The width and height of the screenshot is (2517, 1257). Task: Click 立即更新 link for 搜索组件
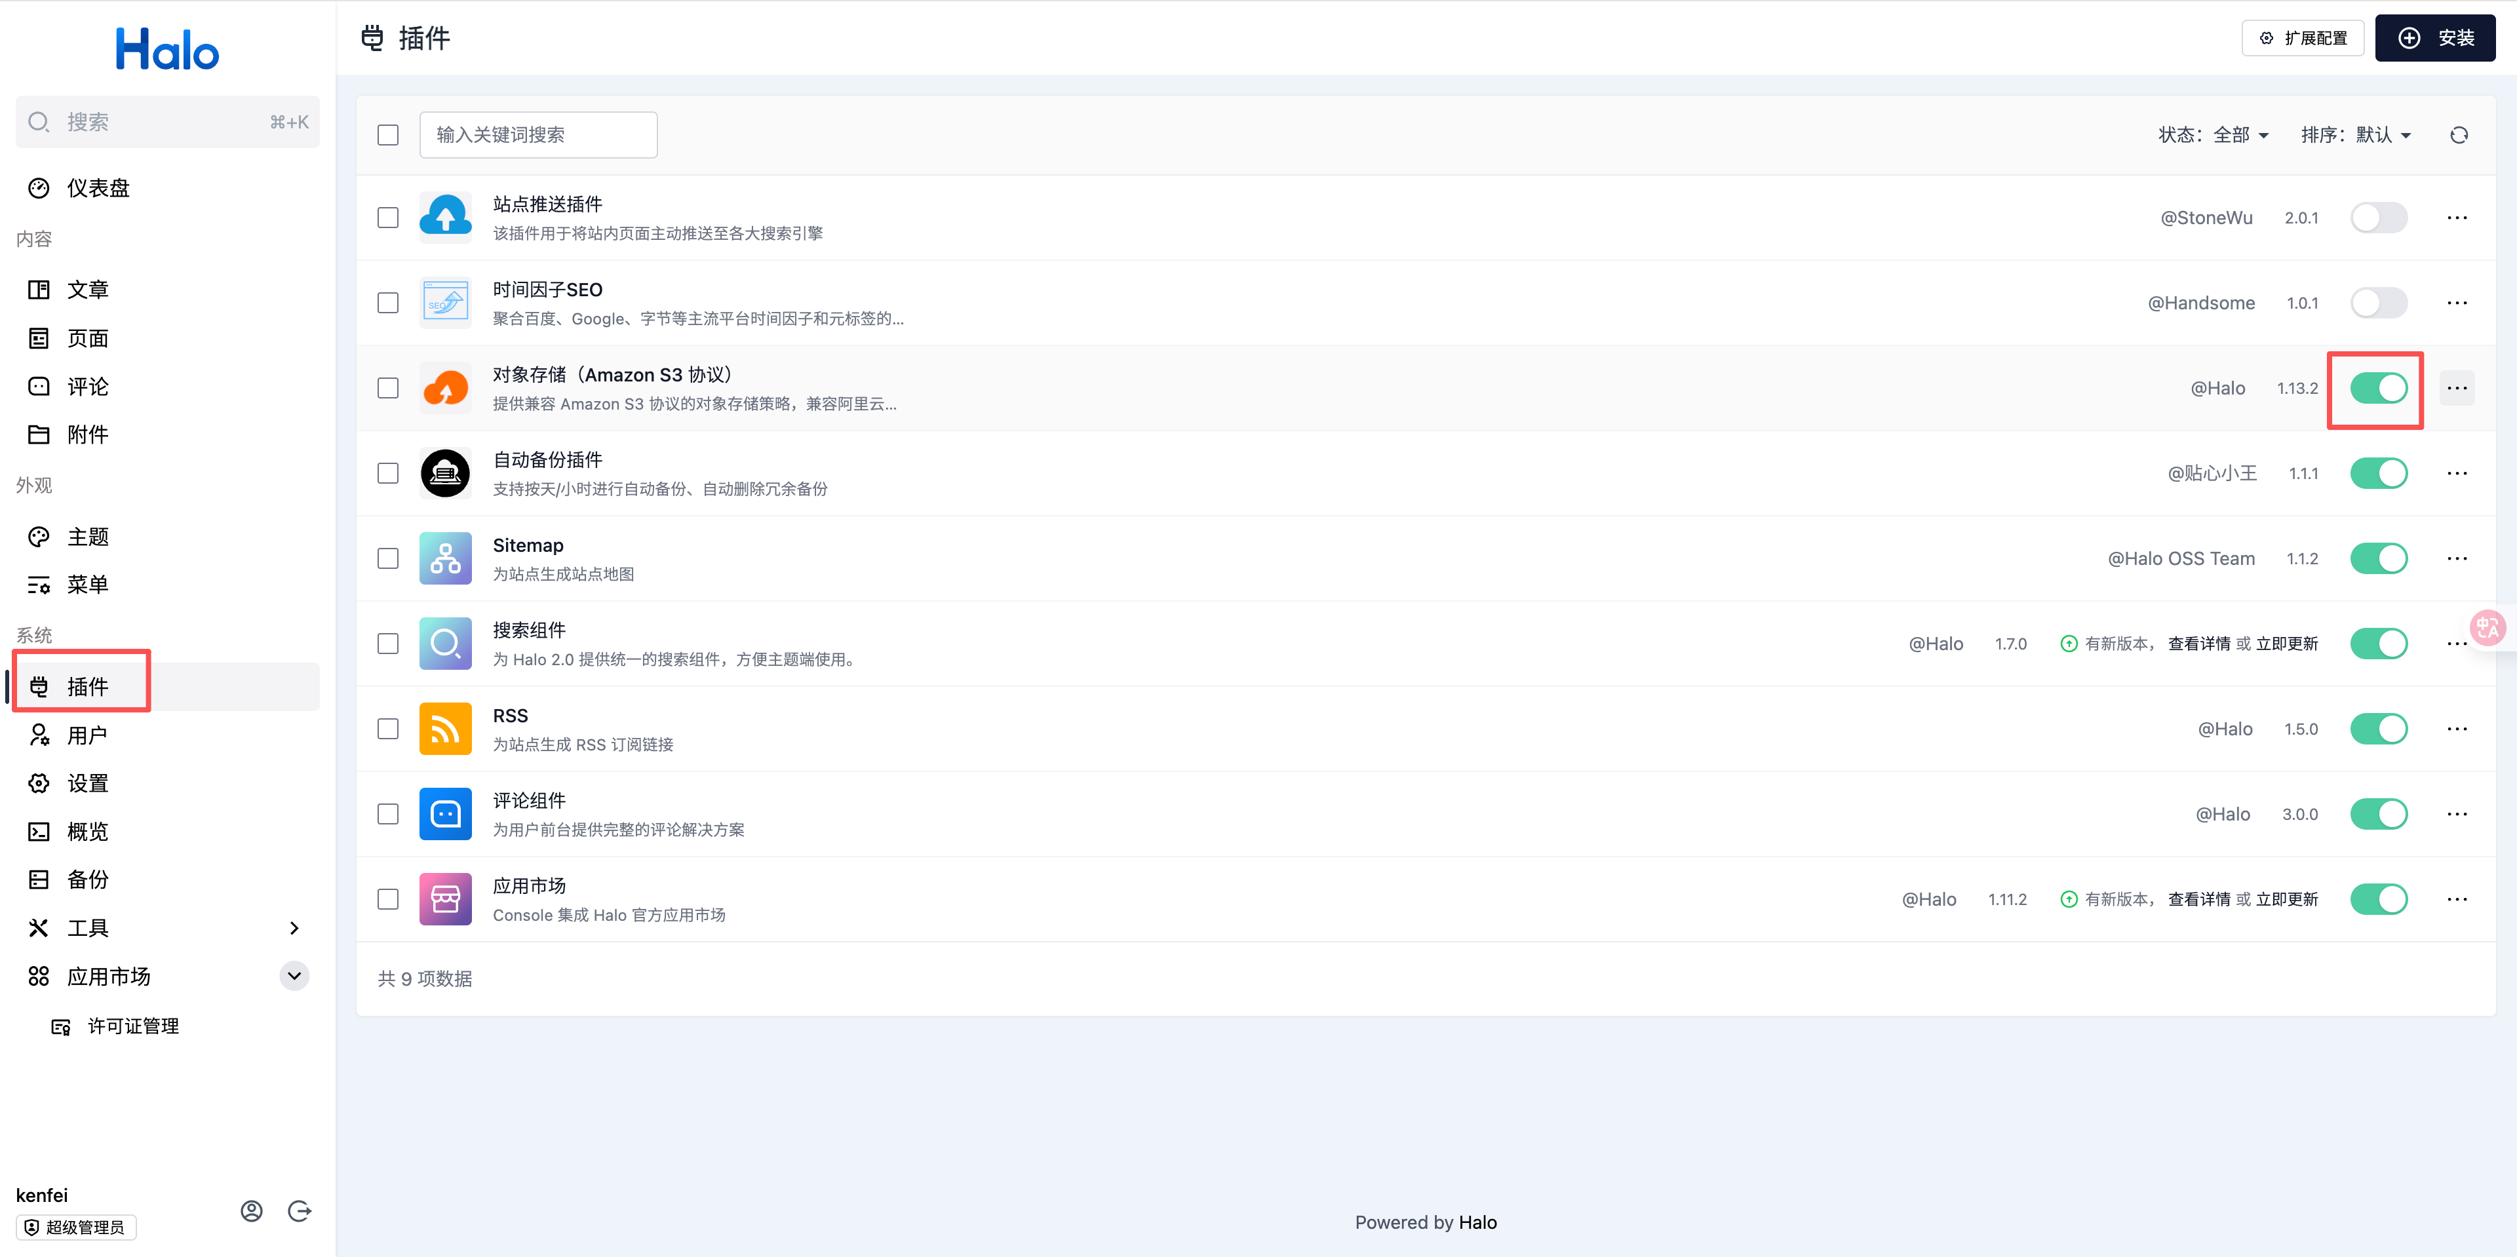[x=2286, y=644]
